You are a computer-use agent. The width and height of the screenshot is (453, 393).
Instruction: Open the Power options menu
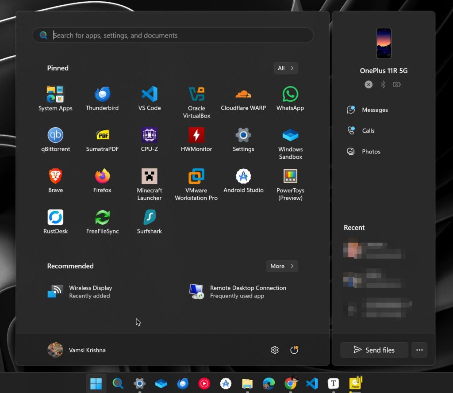pos(294,350)
